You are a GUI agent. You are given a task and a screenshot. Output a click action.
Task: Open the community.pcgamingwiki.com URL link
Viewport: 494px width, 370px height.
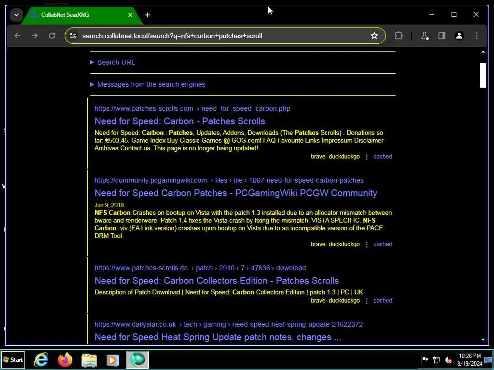(x=229, y=180)
